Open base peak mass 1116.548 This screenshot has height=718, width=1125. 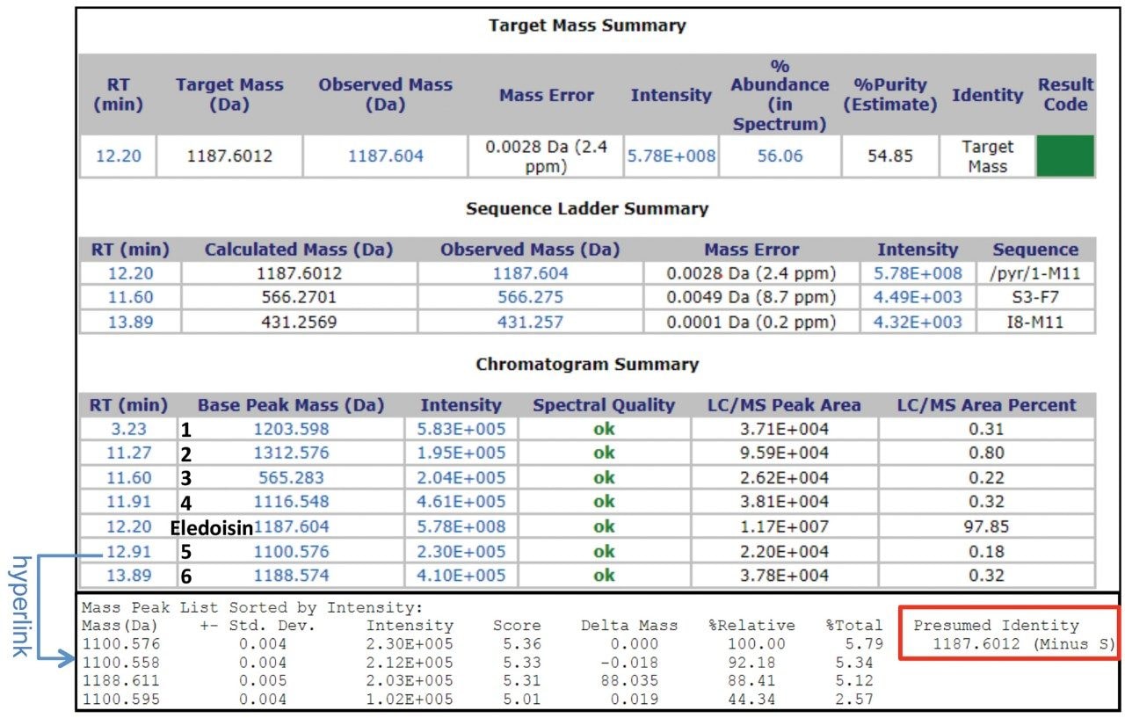coord(292,502)
